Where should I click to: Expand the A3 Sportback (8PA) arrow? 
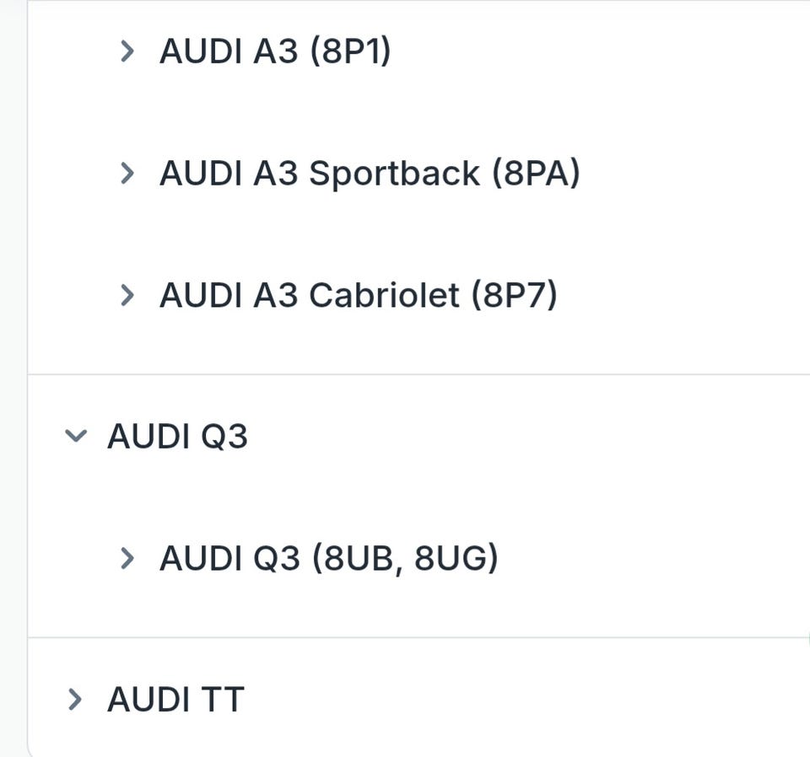pyautogui.click(x=127, y=174)
